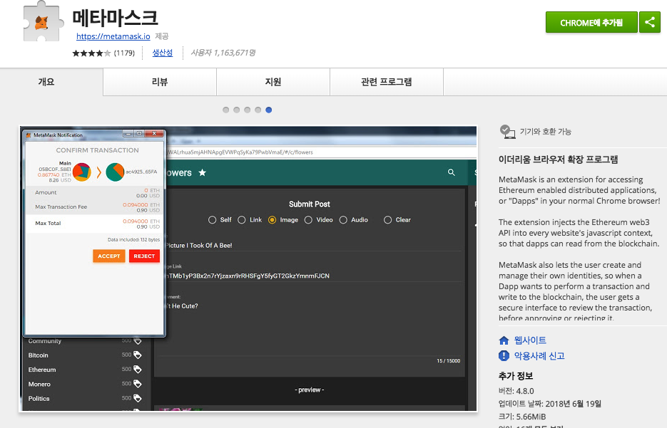Click the 'Max Transaction Fee' row
667x428 pixels.
94,207
